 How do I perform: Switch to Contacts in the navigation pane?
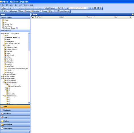[15, 114]
